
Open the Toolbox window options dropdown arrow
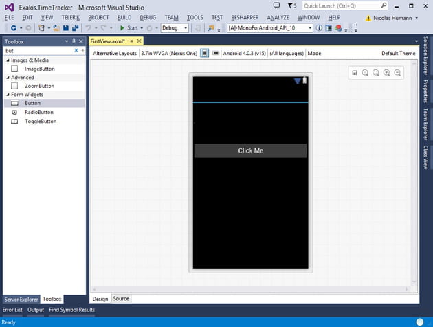tap(67, 41)
